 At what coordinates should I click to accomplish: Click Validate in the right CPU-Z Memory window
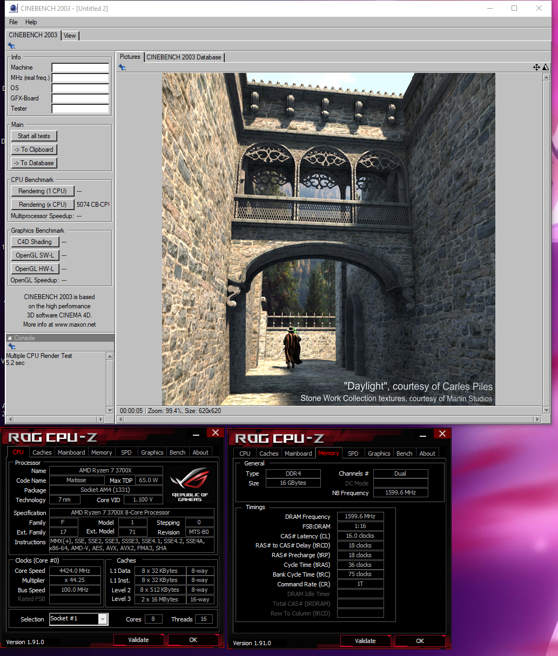pyautogui.click(x=366, y=641)
